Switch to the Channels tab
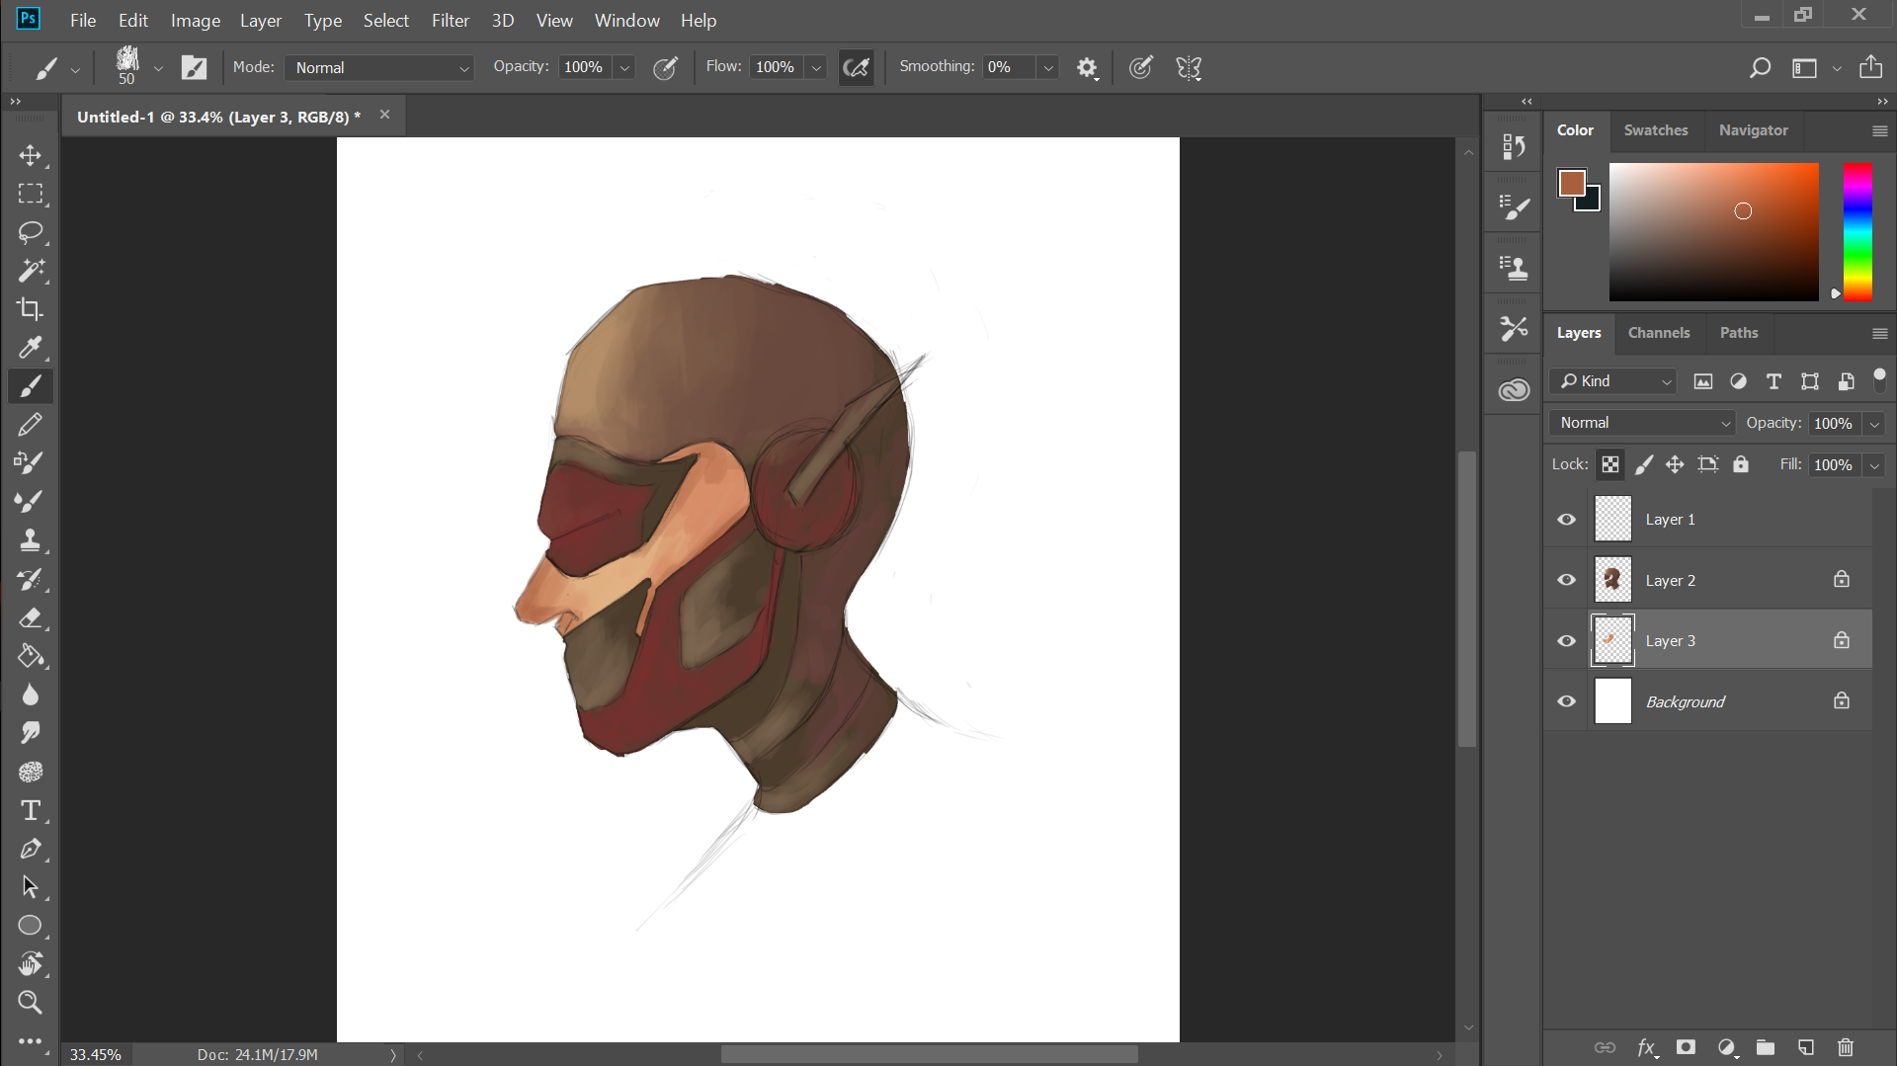 [x=1659, y=333]
